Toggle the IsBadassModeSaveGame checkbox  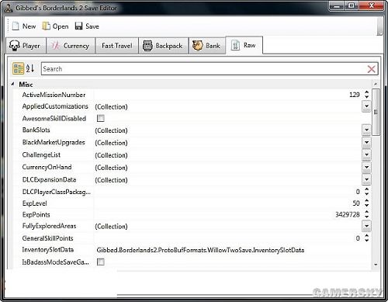(101, 262)
